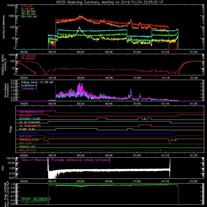207x207 pixels.
Task: Select the 'FRONT SEGMENTS' legend label
Action: click(x=36, y=199)
